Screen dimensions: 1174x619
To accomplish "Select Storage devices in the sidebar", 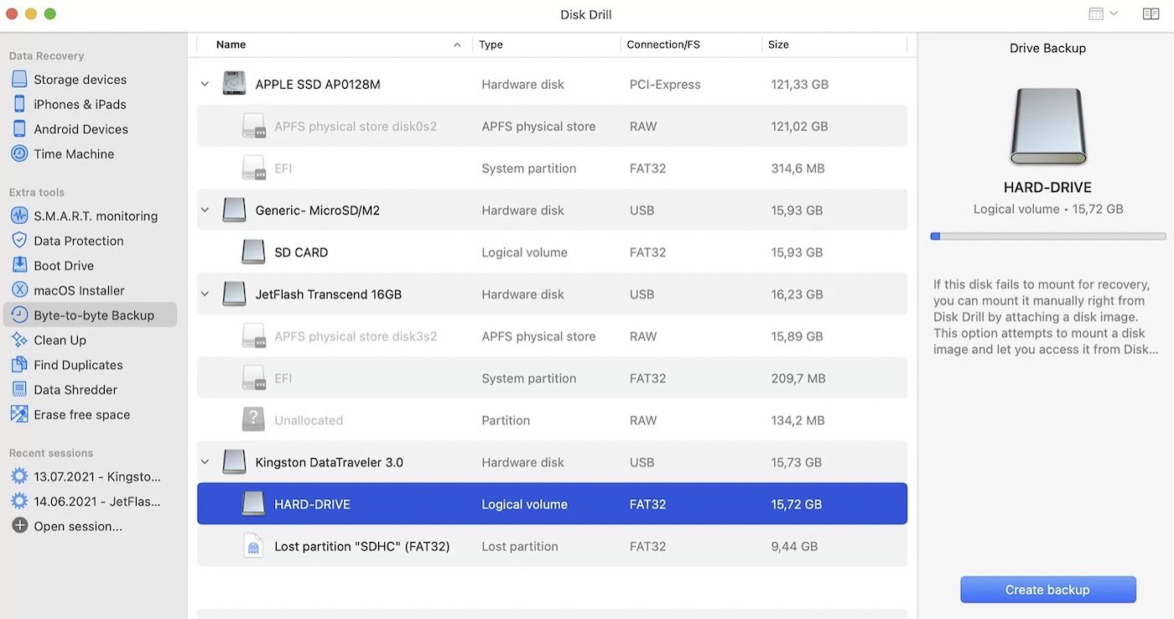I will pos(80,80).
